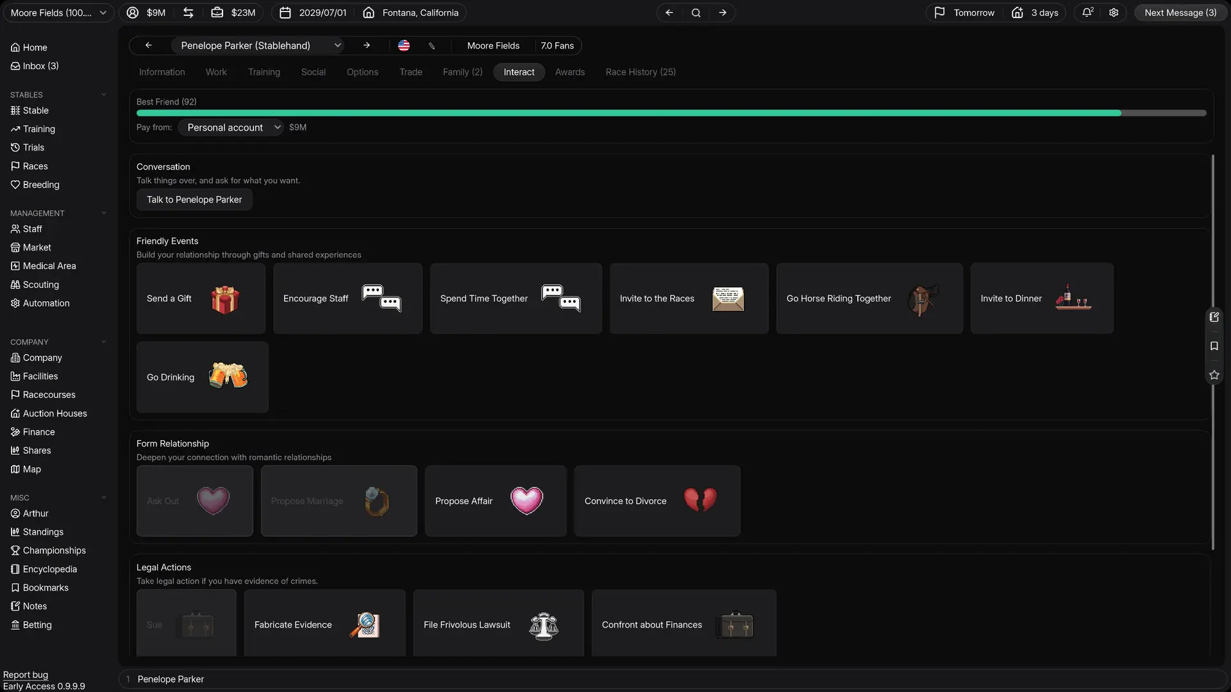Screen dimensions: 1231x692
Task: Click the transfer funds arrows icon
Action: click(x=188, y=12)
